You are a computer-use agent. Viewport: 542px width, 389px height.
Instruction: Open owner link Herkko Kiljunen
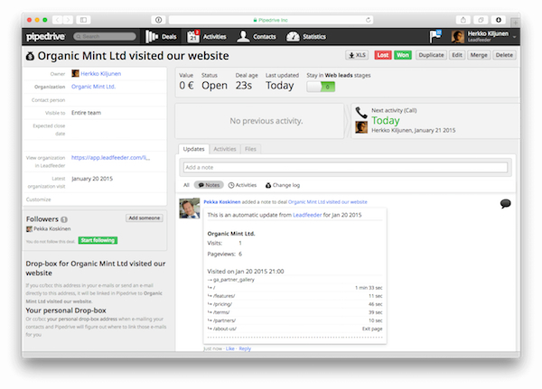[x=100, y=74]
